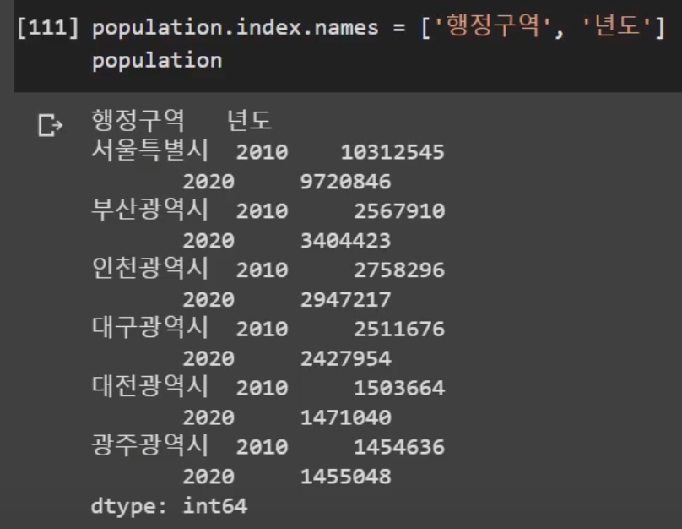Select the row label '부산광역시'

tap(150, 210)
